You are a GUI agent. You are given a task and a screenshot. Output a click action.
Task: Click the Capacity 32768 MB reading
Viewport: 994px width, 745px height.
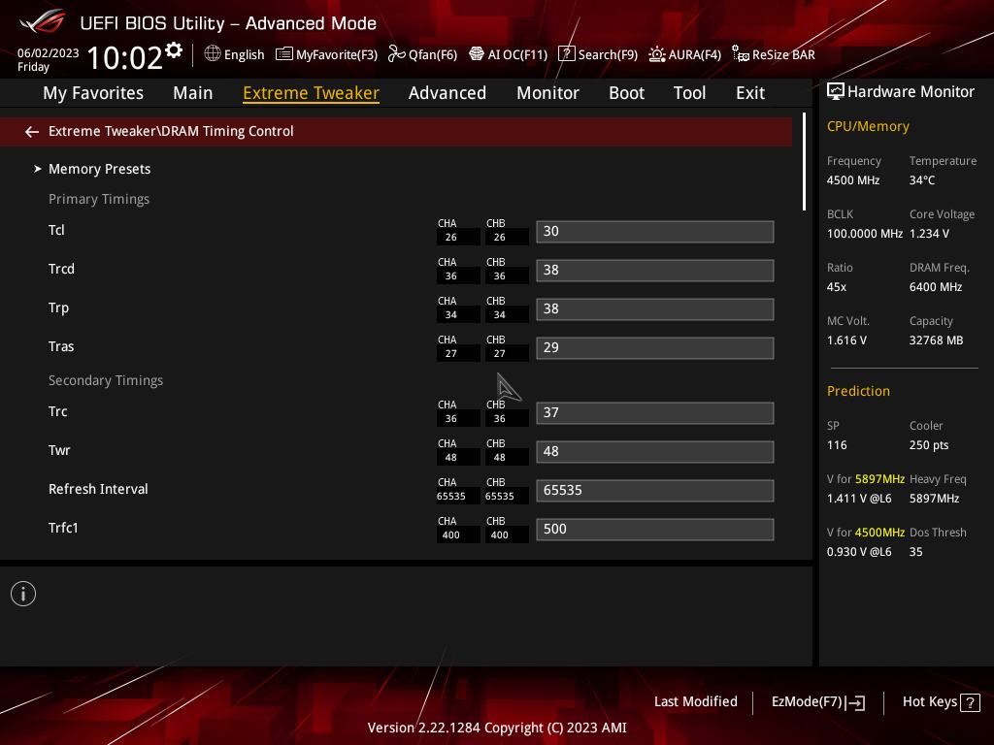point(937,340)
